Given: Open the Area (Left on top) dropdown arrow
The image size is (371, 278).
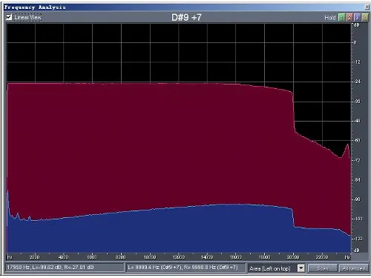Looking at the screenshot, I should [x=301, y=268].
